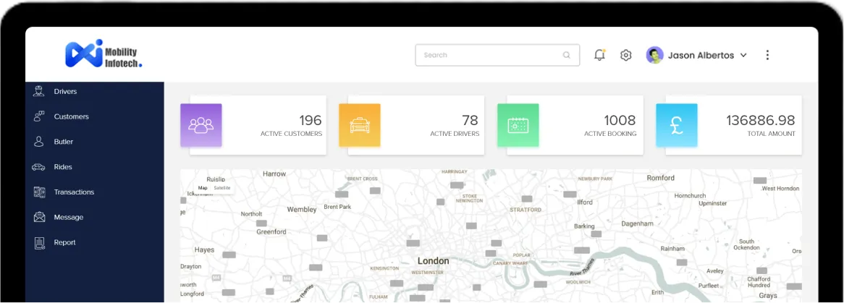The height and width of the screenshot is (303, 844).
Task: Click the Canary Wharf label on the map
Action: pyautogui.click(x=511, y=263)
